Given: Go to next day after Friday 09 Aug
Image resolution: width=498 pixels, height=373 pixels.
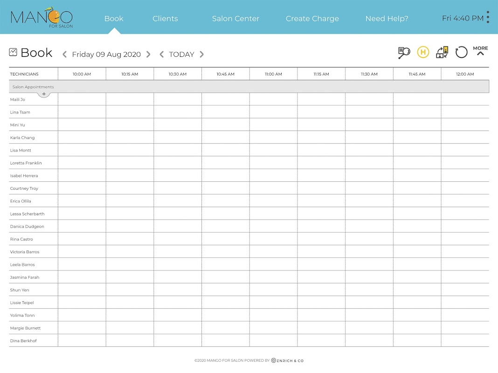Looking at the screenshot, I should point(148,54).
